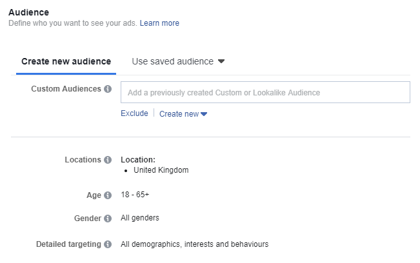Open the Learn more link

click(159, 23)
